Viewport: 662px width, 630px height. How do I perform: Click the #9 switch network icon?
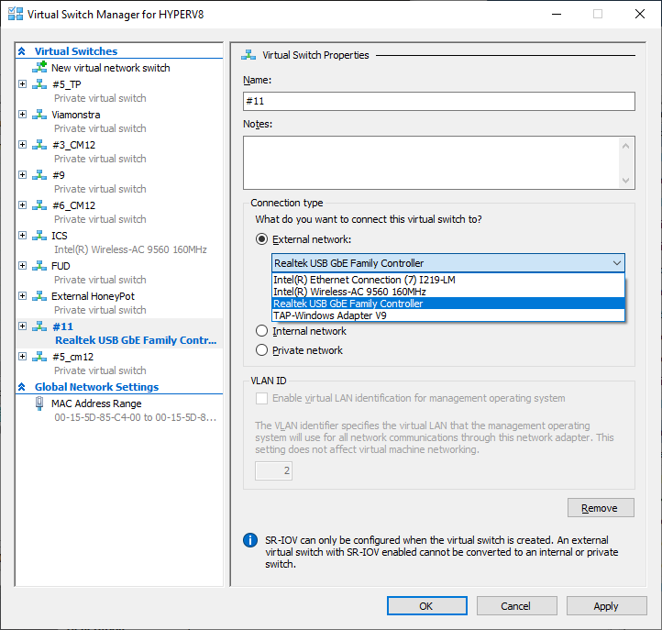[39, 175]
